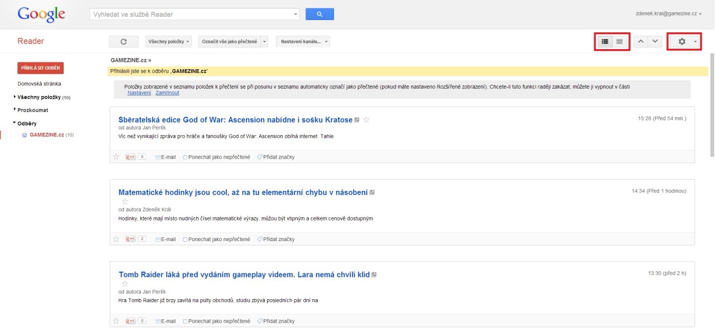
Task: Open Všechny položky dropdown in toolbar
Action: pos(168,41)
